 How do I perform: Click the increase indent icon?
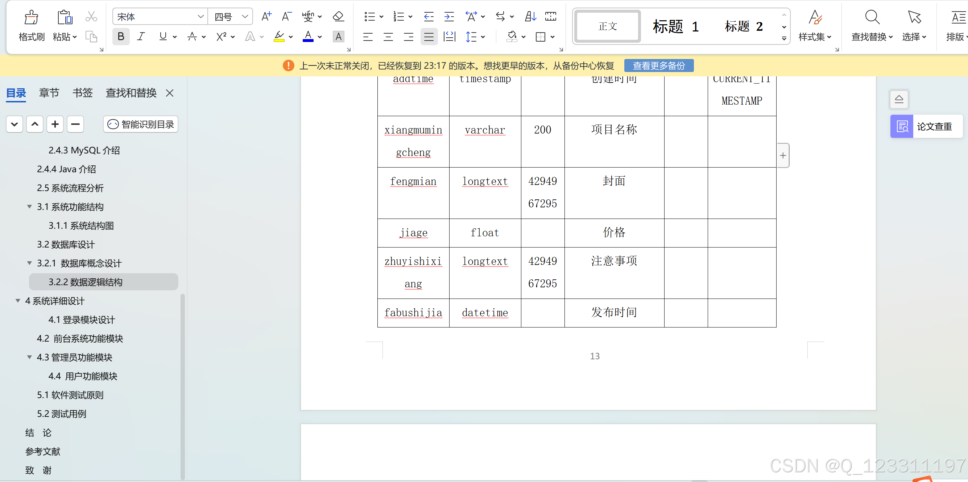coord(449,16)
